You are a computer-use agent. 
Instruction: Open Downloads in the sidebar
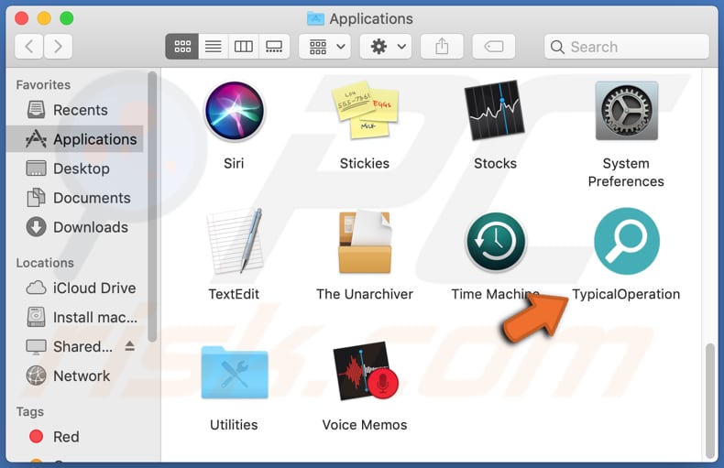tap(76, 227)
